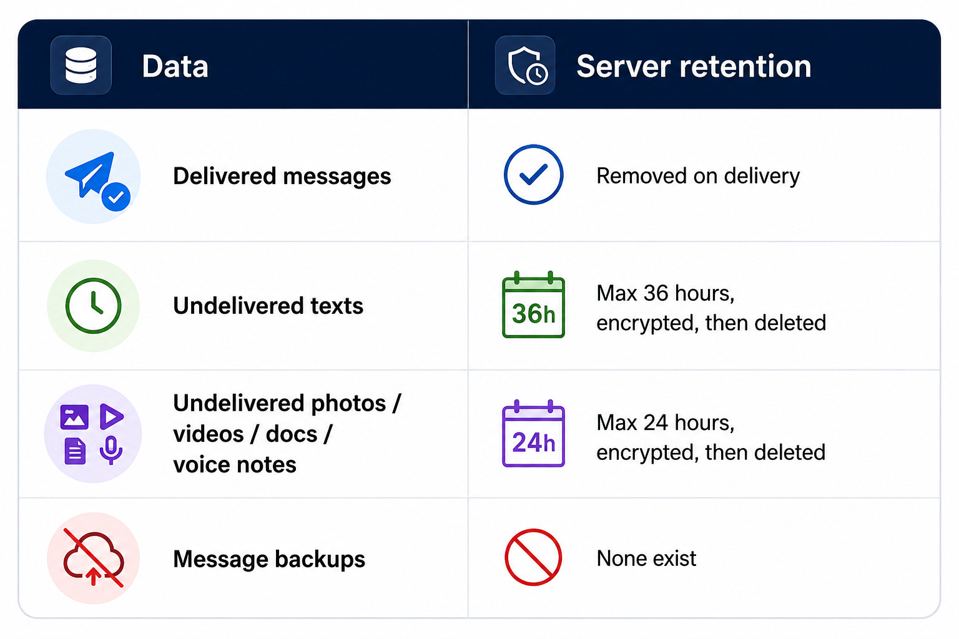
Task: Click the green clock icon
Action: (x=94, y=306)
